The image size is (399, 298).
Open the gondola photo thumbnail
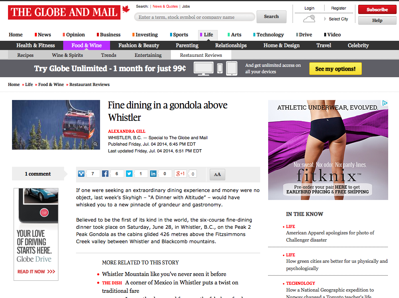point(56,124)
